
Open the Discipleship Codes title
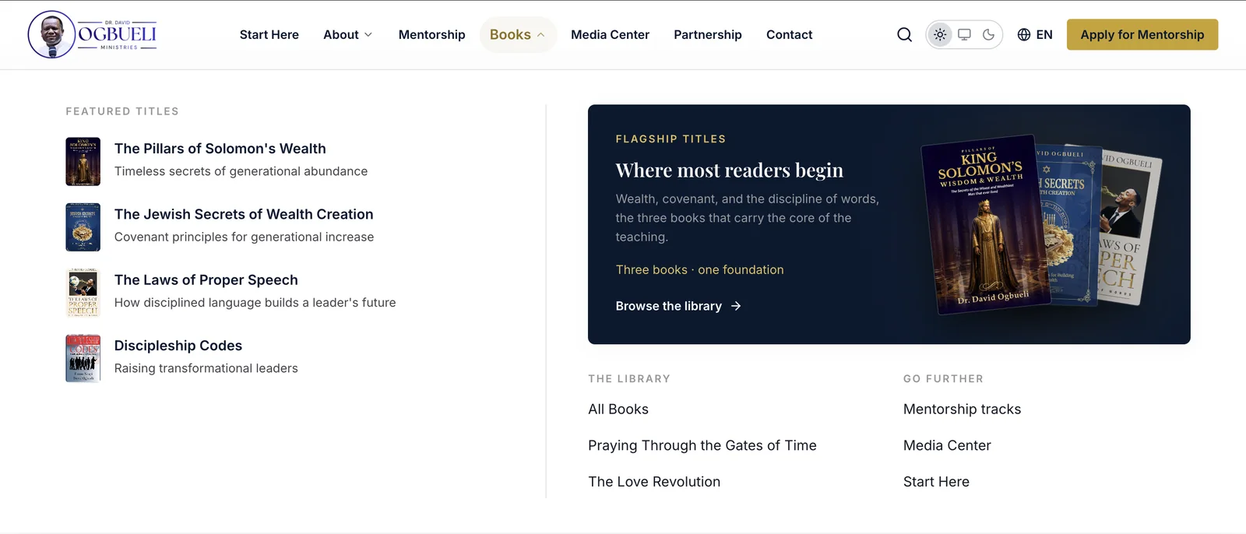point(178,346)
